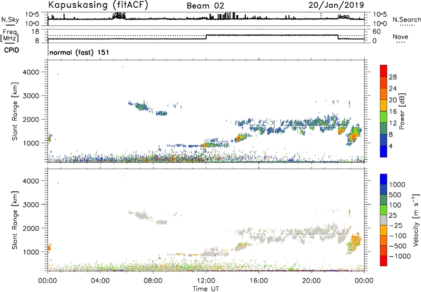The width and height of the screenshot is (421, 292).
Task: Click the '100' velocity colorbar label
Action: [396, 205]
